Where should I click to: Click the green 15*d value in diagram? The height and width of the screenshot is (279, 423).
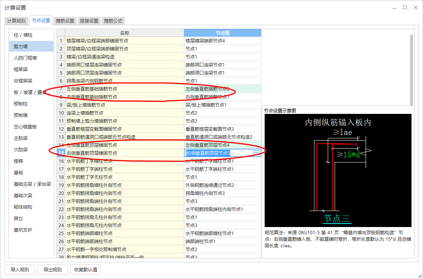351,155
